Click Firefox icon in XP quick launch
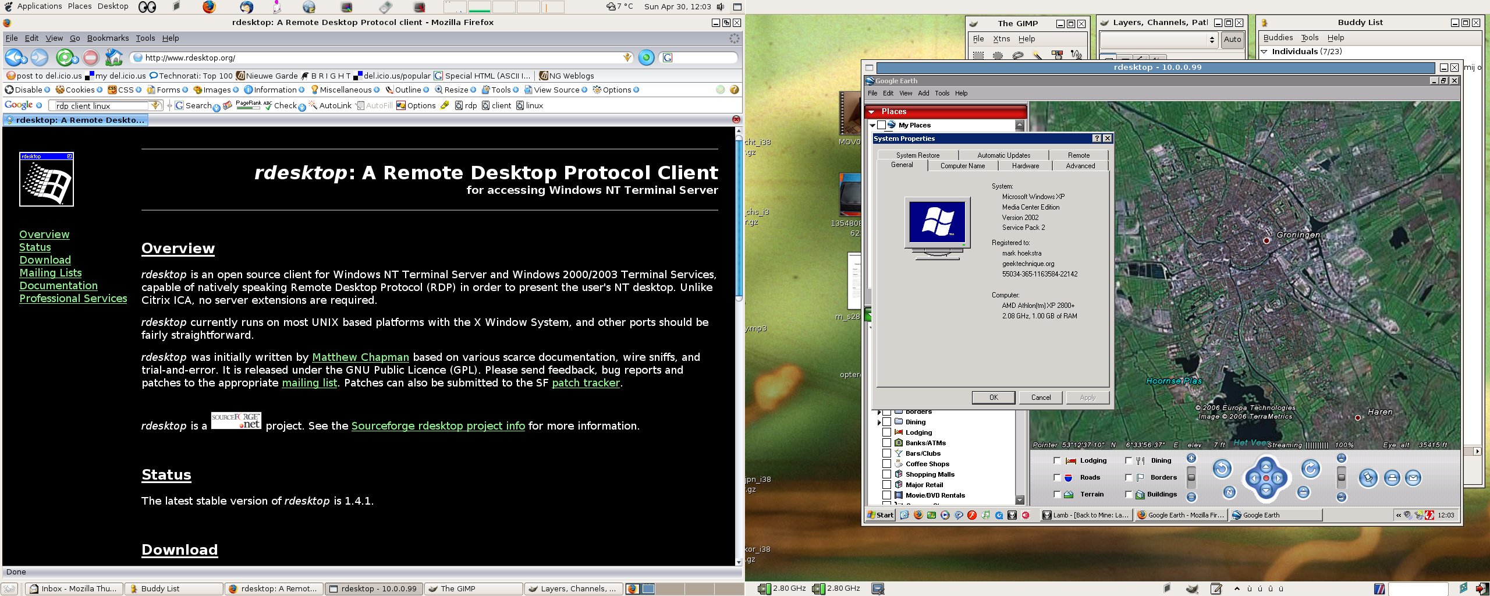Viewport: 1490px width, 596px height. click(x=918, y=515)
